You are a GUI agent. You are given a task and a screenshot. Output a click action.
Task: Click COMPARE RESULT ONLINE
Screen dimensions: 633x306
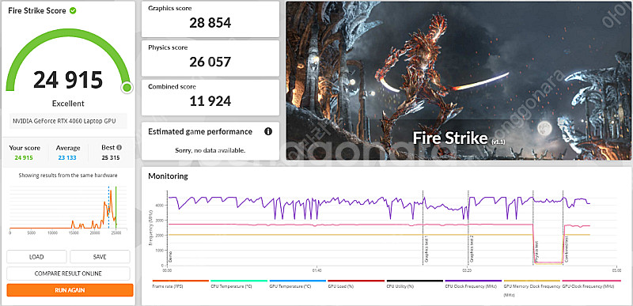tap(68, 274)
